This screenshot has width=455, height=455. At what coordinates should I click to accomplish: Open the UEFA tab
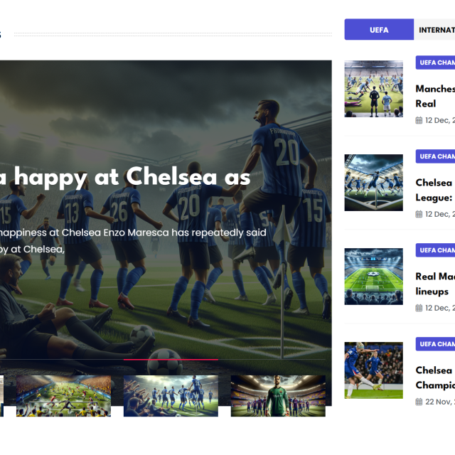click(x=379, y=30)
